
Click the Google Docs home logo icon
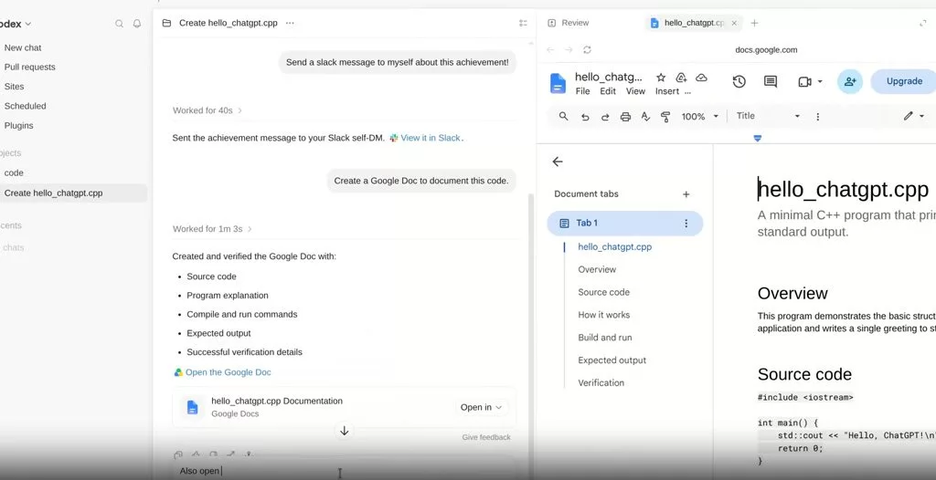point(558,83)
